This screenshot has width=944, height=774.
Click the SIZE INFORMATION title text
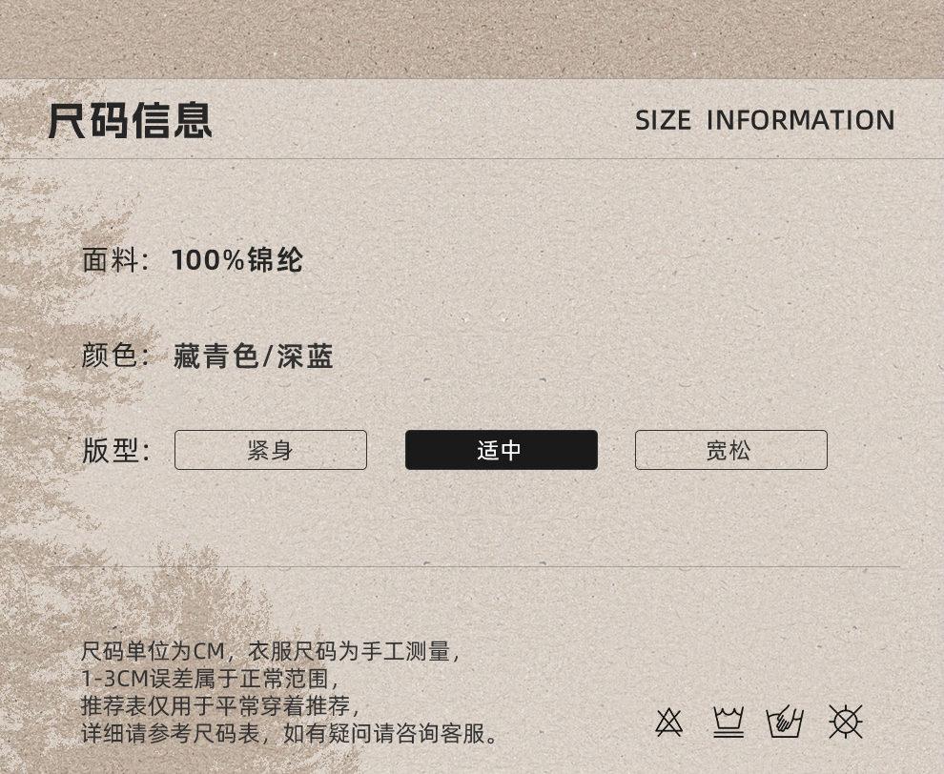pos(765,120)
